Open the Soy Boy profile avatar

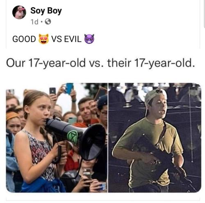(x=19, y=12)
